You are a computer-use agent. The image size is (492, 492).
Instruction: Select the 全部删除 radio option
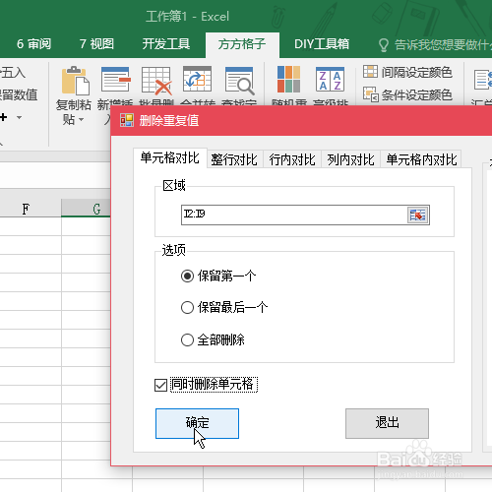coord(187,339)
